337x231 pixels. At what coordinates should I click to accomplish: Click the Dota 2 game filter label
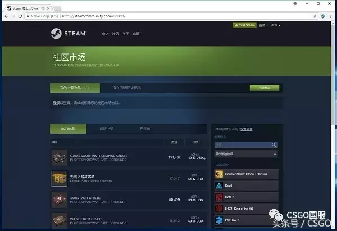[229, 197]
